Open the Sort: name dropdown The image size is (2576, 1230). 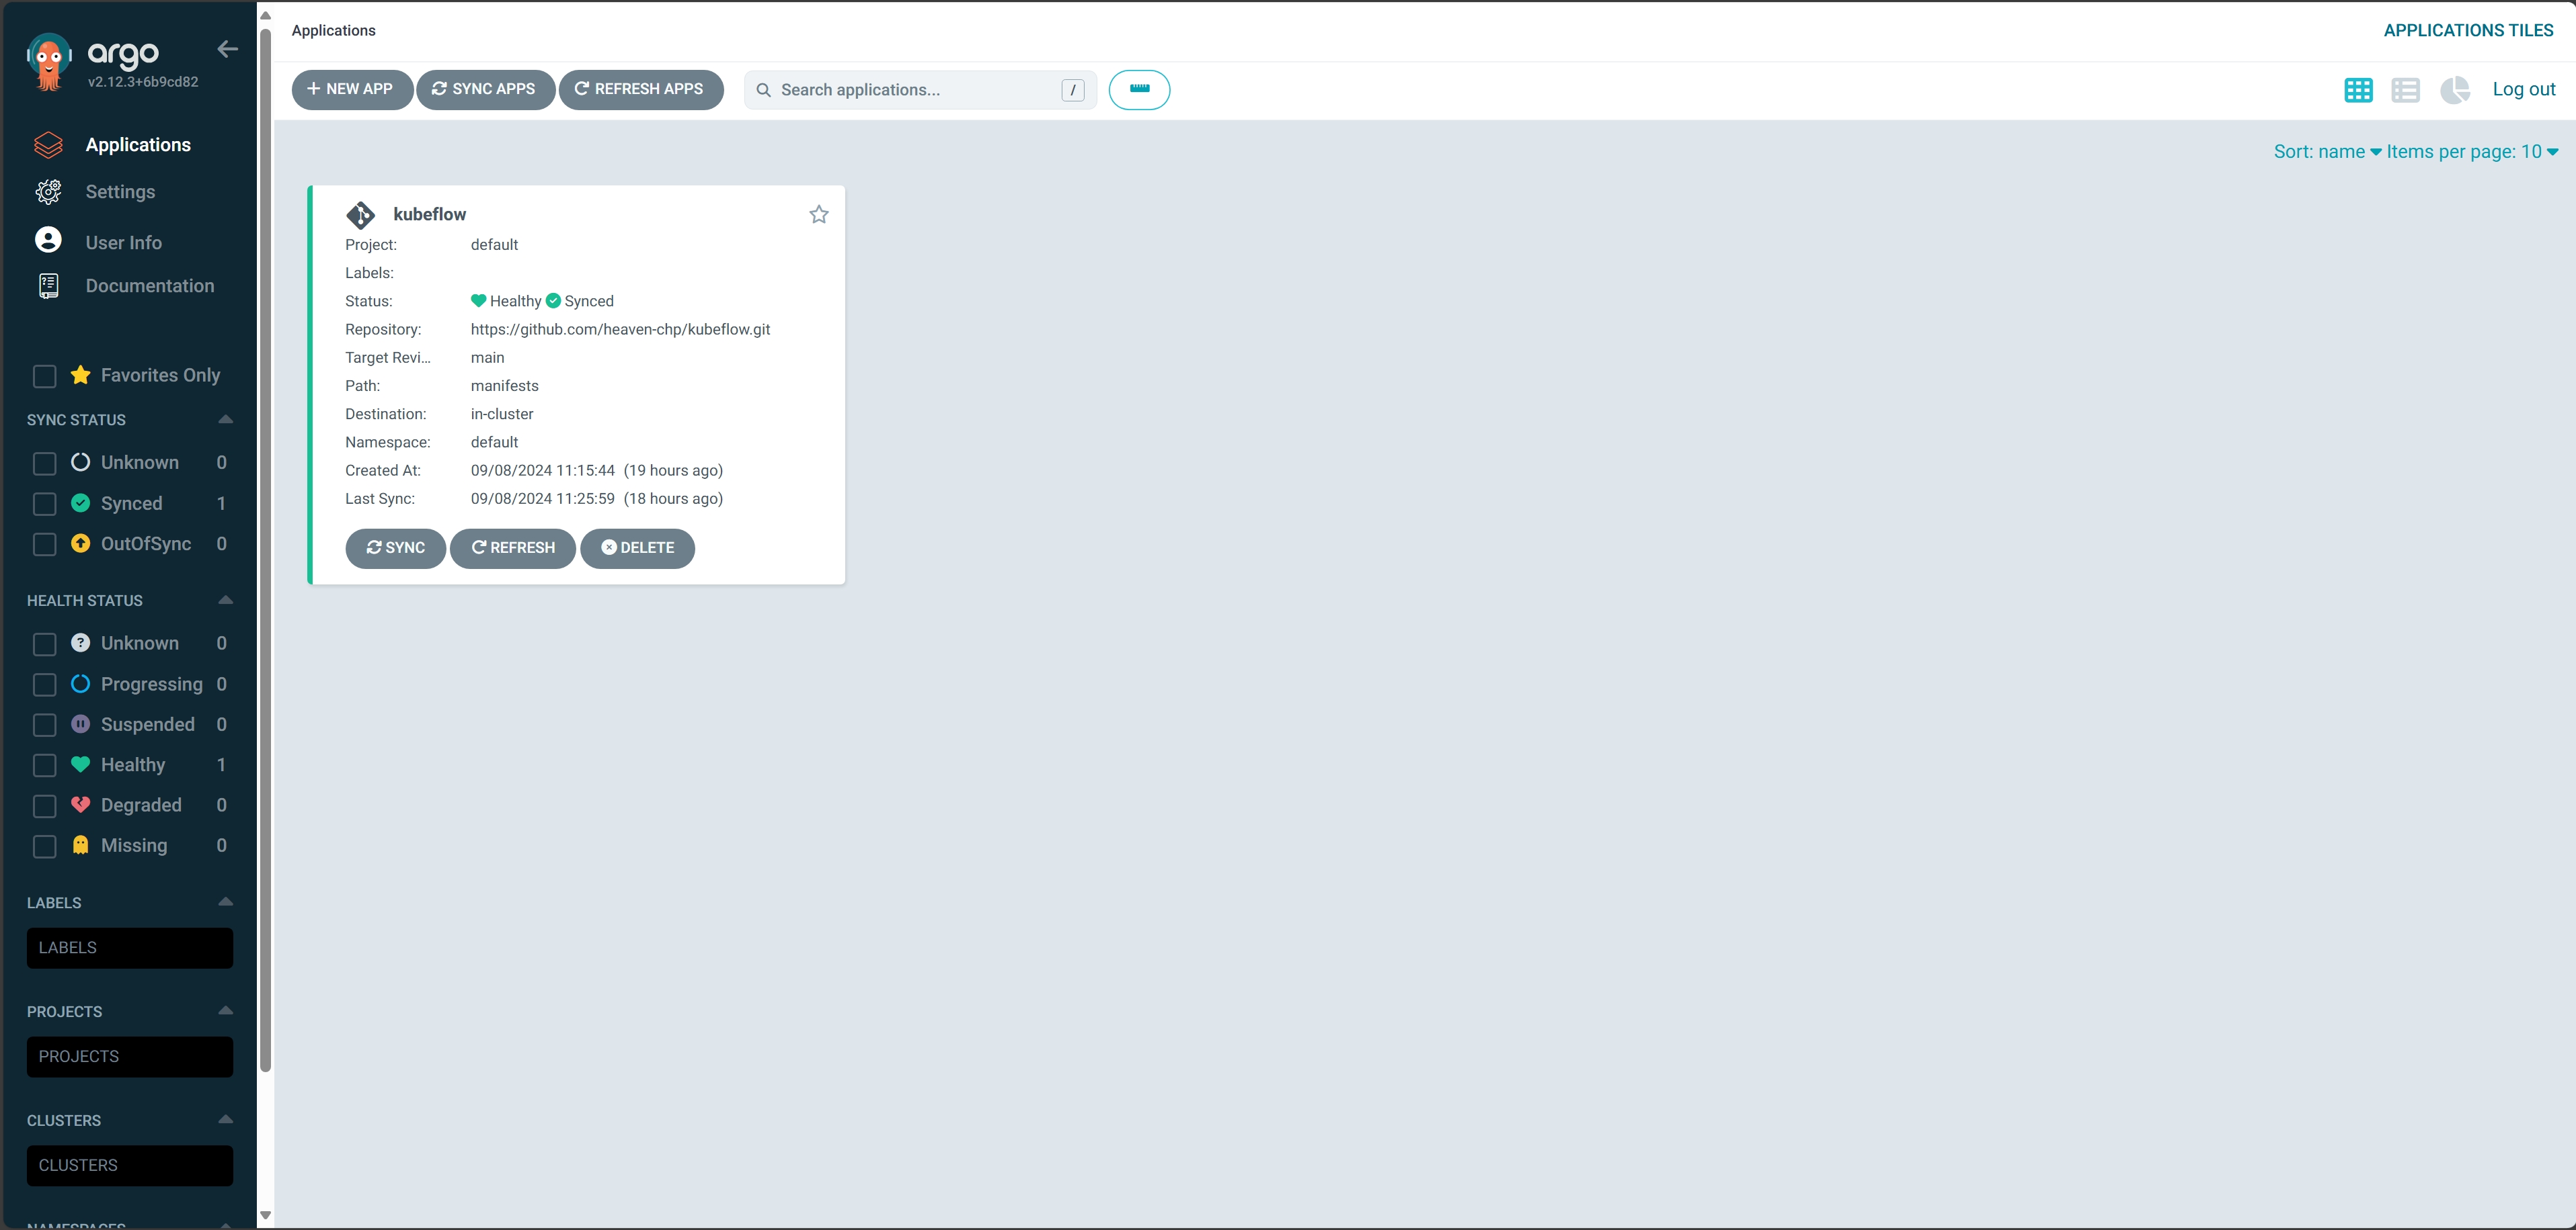tap(2326, 152)
